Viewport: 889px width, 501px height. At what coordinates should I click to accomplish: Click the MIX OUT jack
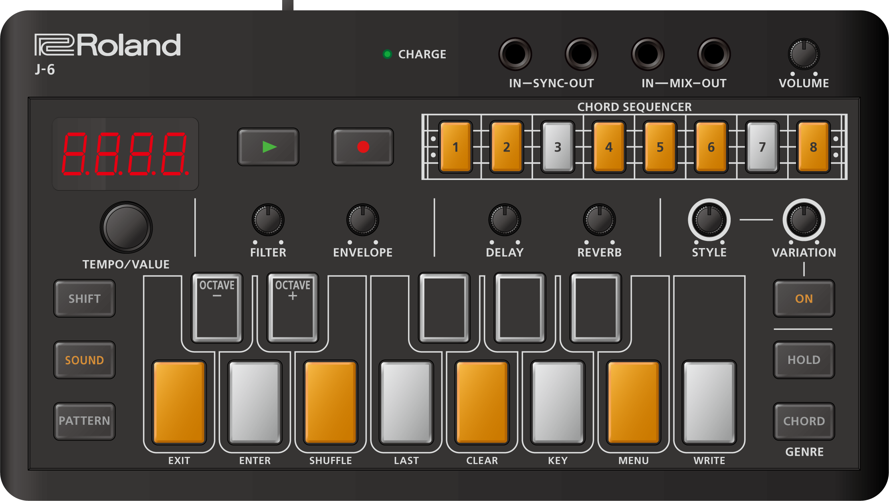[714, 54]
